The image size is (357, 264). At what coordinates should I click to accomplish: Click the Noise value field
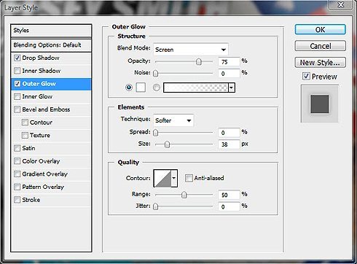pos(229,74)
